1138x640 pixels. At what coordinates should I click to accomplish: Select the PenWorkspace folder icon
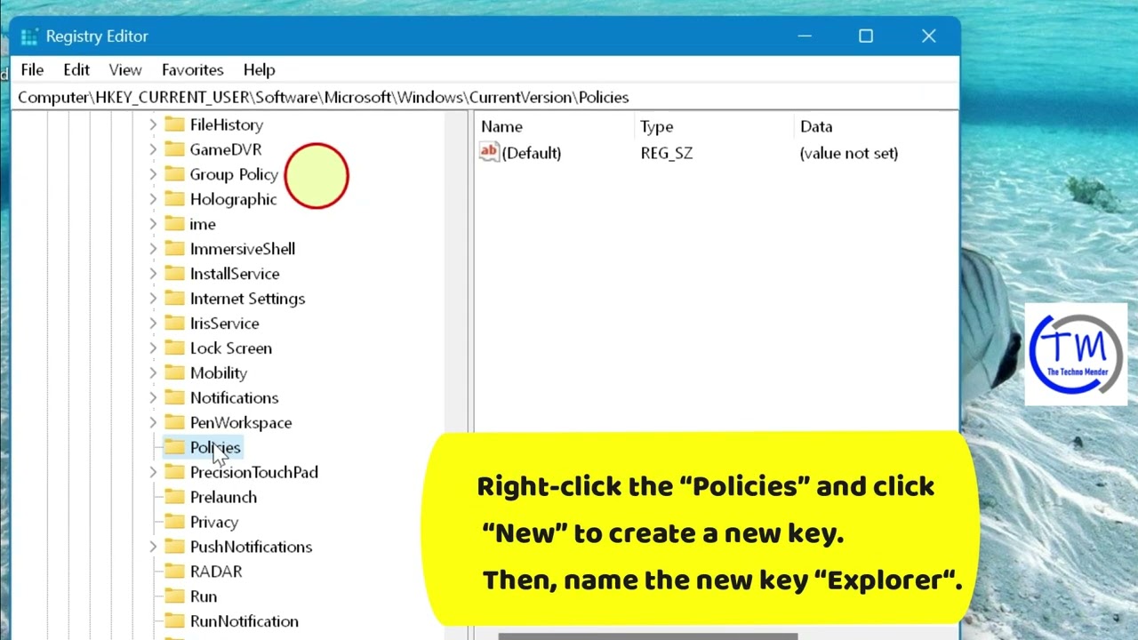tap(174, 422)
